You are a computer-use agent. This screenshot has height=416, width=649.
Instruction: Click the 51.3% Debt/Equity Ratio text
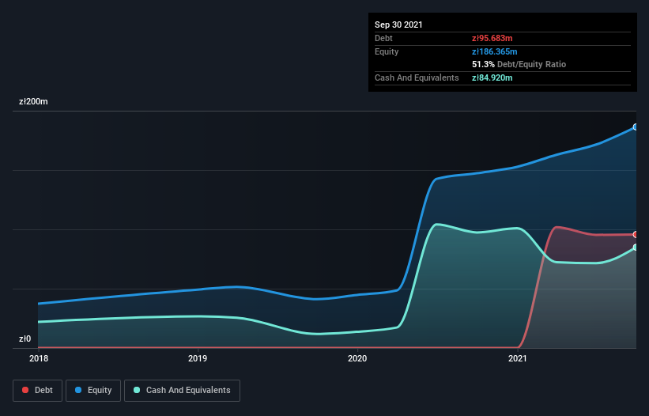pos(519,64)
